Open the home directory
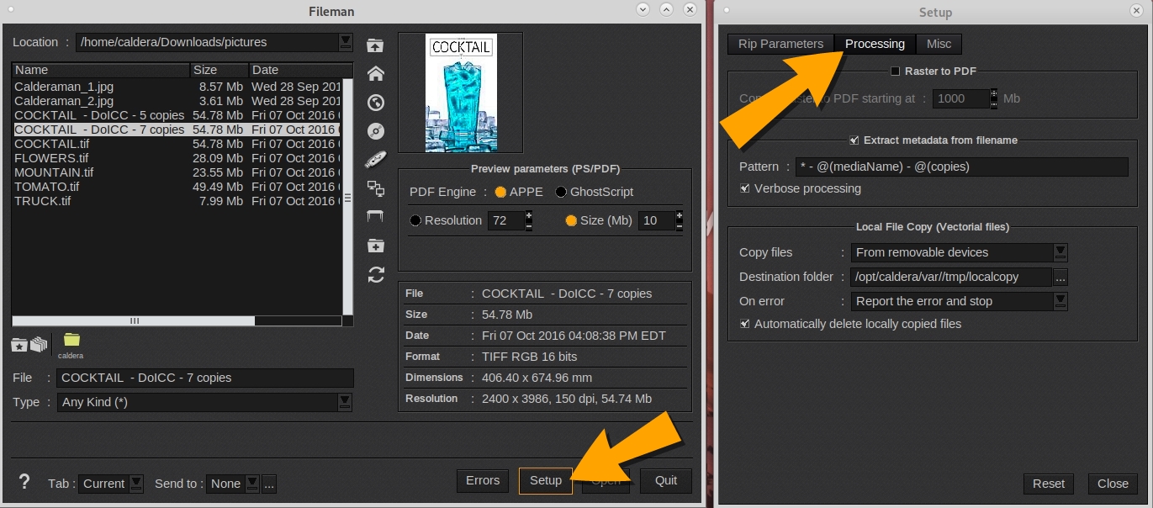Screen dimensions: 1153x508 click(376, 74)
